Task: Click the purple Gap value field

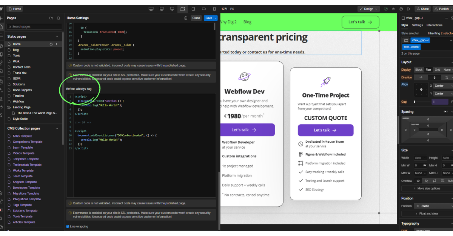Action: (441, 102)
